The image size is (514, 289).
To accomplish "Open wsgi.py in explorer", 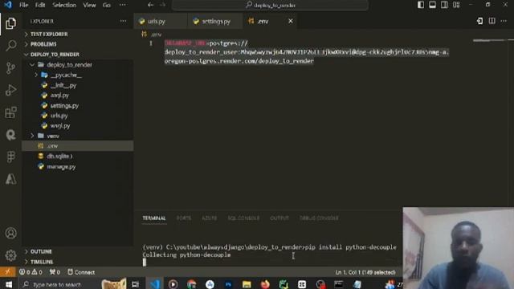I will pos(78,125).
